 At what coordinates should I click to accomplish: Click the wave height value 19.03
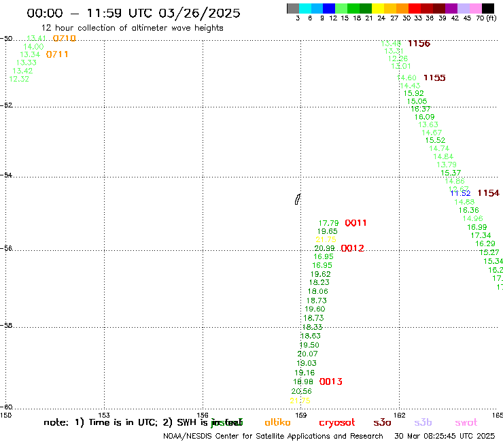tap(307, 363)
